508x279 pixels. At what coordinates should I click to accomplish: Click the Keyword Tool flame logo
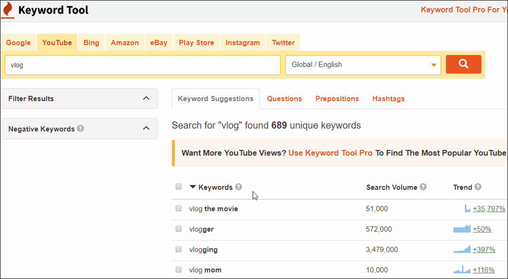[8, 10]
